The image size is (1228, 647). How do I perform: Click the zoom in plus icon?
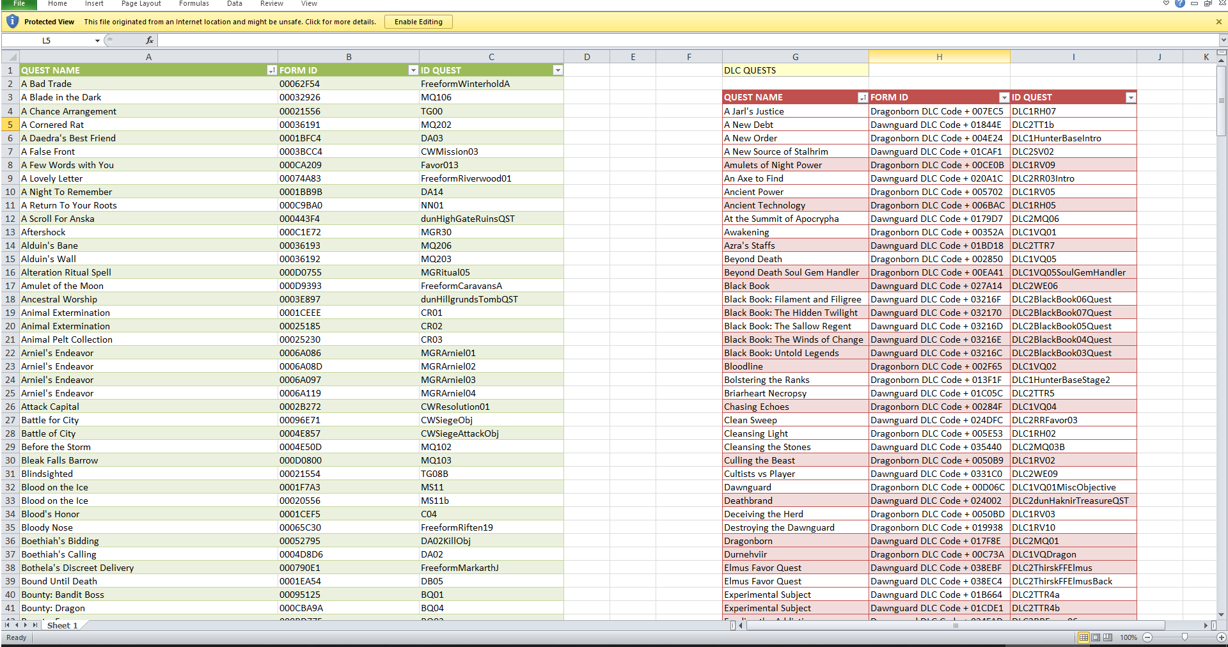pos(1221,637)
